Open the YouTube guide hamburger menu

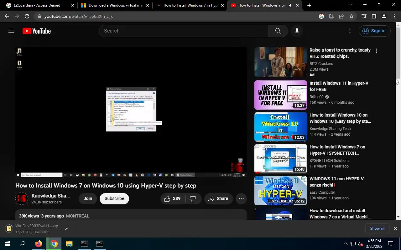[11, 31]
